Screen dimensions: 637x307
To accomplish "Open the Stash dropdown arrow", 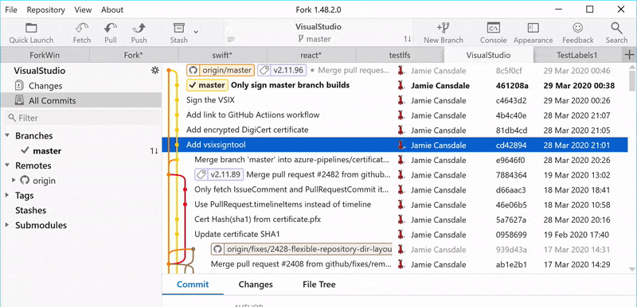I will point(196,32).
